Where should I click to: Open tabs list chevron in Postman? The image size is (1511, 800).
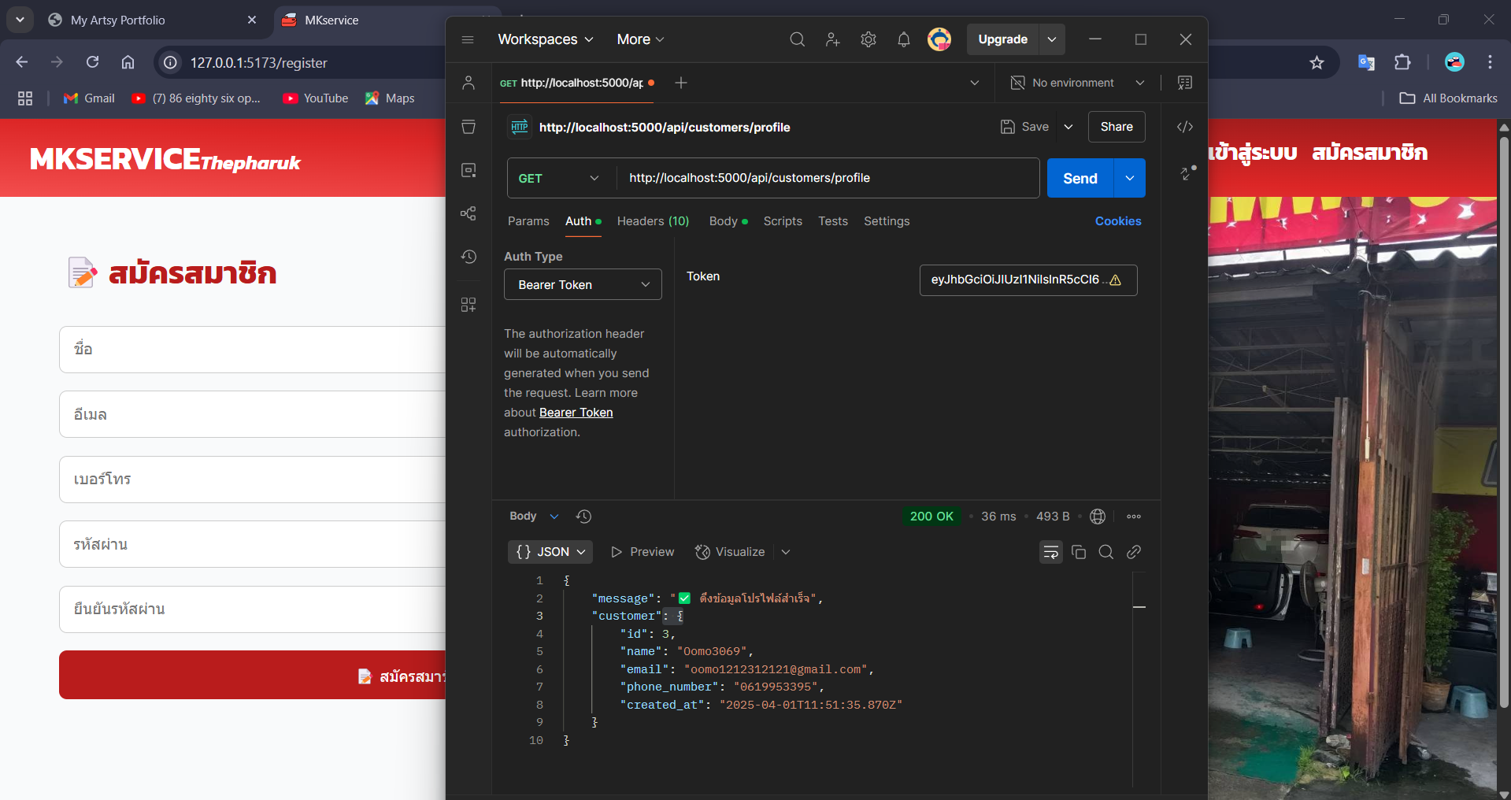[975, 83]
